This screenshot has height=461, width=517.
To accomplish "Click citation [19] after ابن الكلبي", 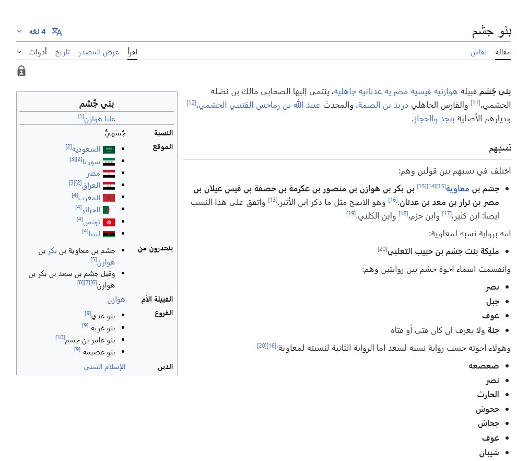I will 351,213.
